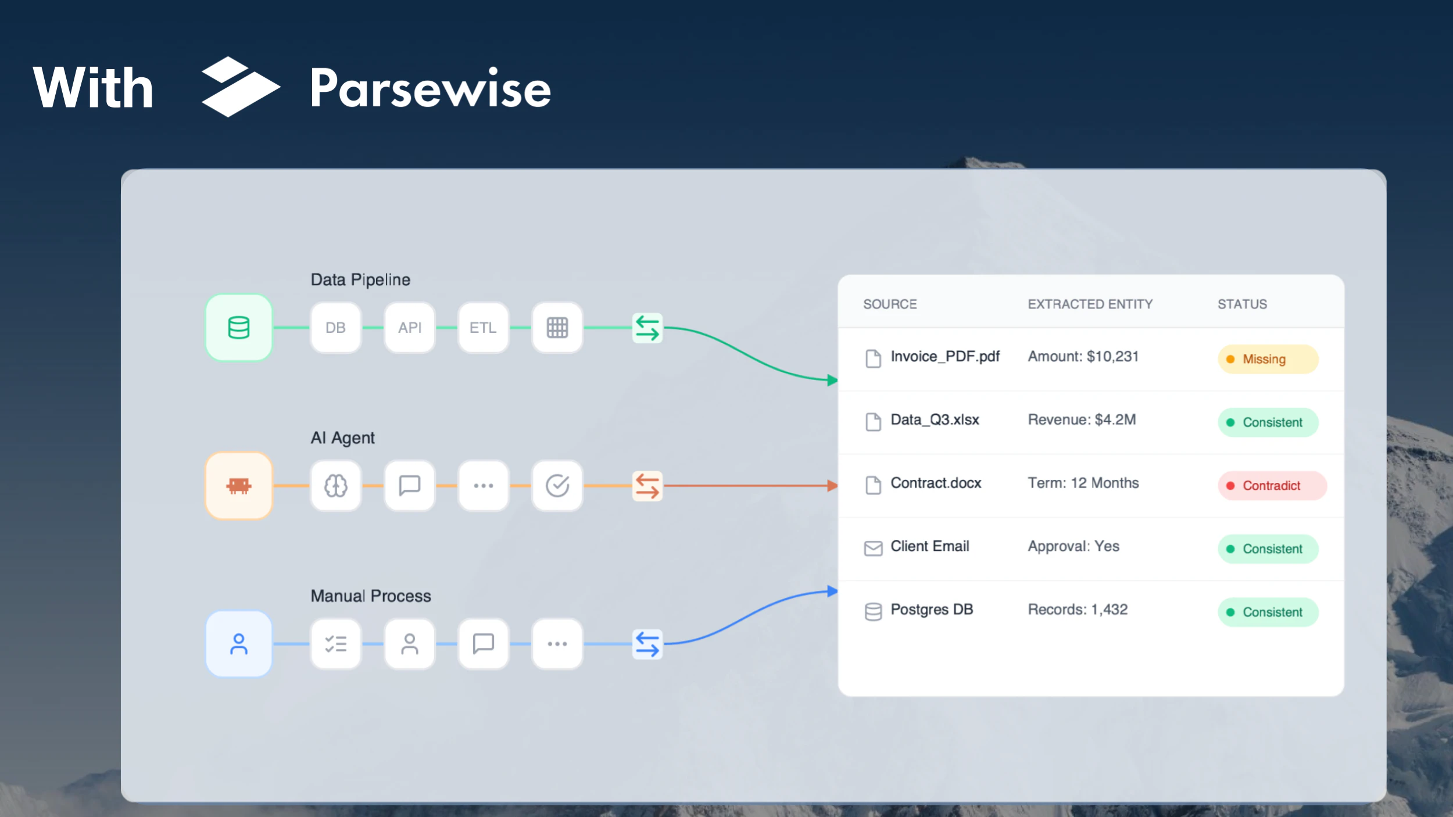
Task: Click the table grid node in Data Pipeline
Action: [x=557, y=328]
